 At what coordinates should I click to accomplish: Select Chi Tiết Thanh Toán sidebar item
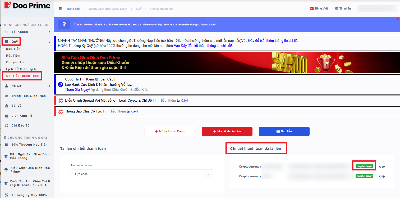[x=22, y=76]
